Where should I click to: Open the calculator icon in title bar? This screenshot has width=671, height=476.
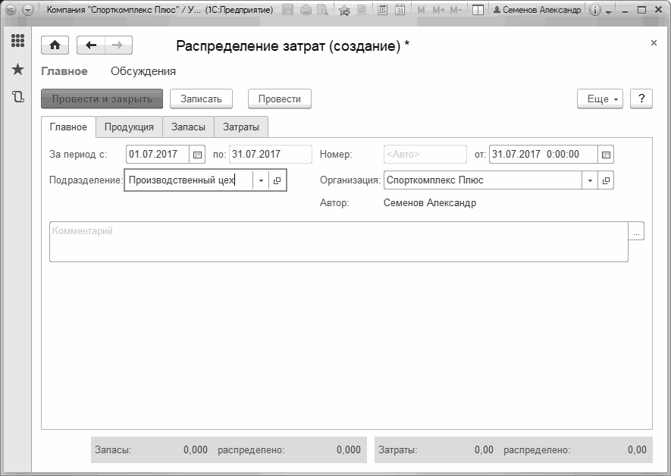[x=383, y=10]
